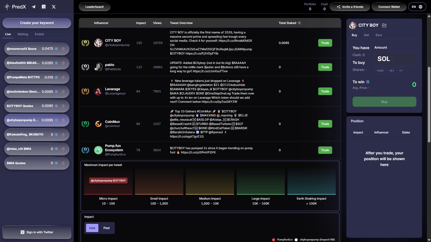
Task: Sign in with Twitter
Action: click(x=37, y=232)
